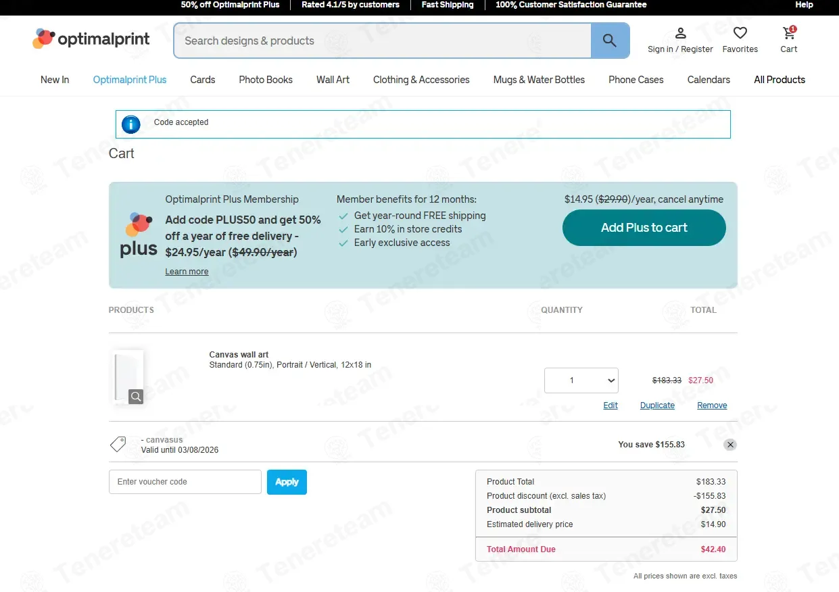The width and height of the screenshot is (839, 592).
Task: Open the Cart icon in header
Action: [789, 33]
